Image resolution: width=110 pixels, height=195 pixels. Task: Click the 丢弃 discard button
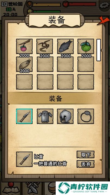(86, 164)
